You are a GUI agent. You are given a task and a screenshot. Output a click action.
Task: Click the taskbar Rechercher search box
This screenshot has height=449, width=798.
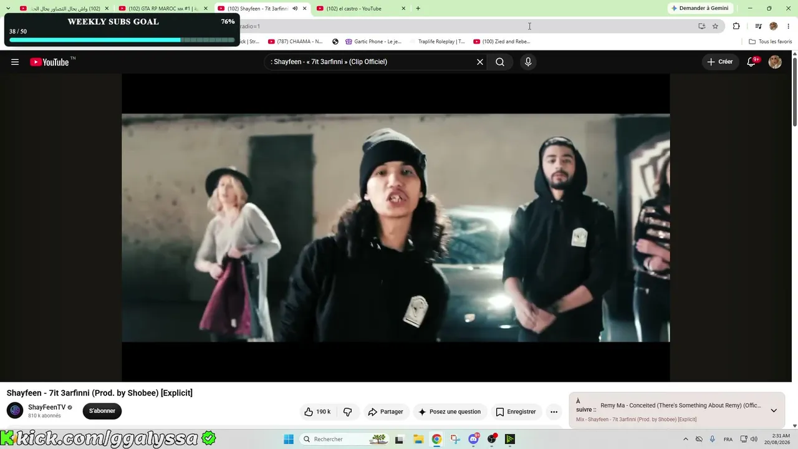pyautogui.click(x=344, y=439)
